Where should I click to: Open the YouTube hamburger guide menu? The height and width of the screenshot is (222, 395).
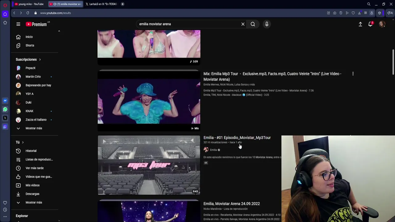[x=18, y=24]
